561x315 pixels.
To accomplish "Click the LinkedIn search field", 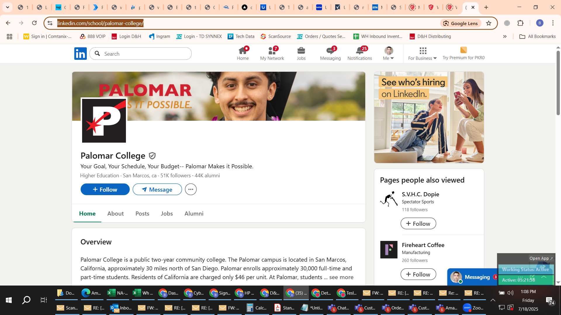I will [x=141, y=54].
